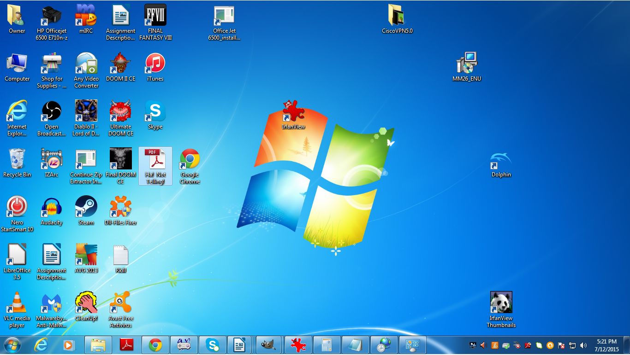
Task: Switch to Calculator on the taskbar
Action: 327,345
